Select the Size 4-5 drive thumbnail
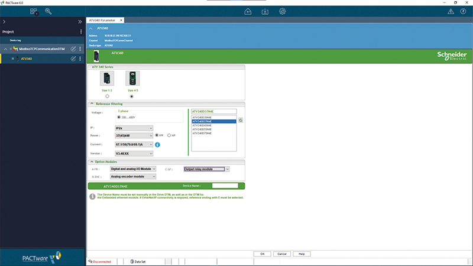The height and width of the screenshot is (266, 473). click(132, 79)
